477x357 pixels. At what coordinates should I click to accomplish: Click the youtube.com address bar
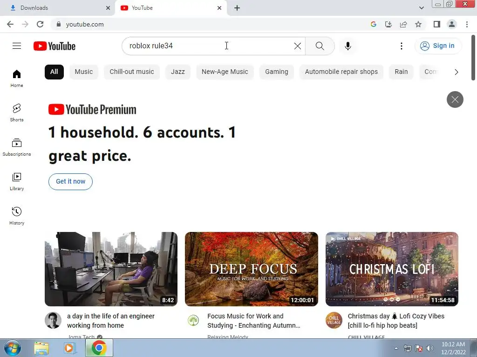[210, 24]
